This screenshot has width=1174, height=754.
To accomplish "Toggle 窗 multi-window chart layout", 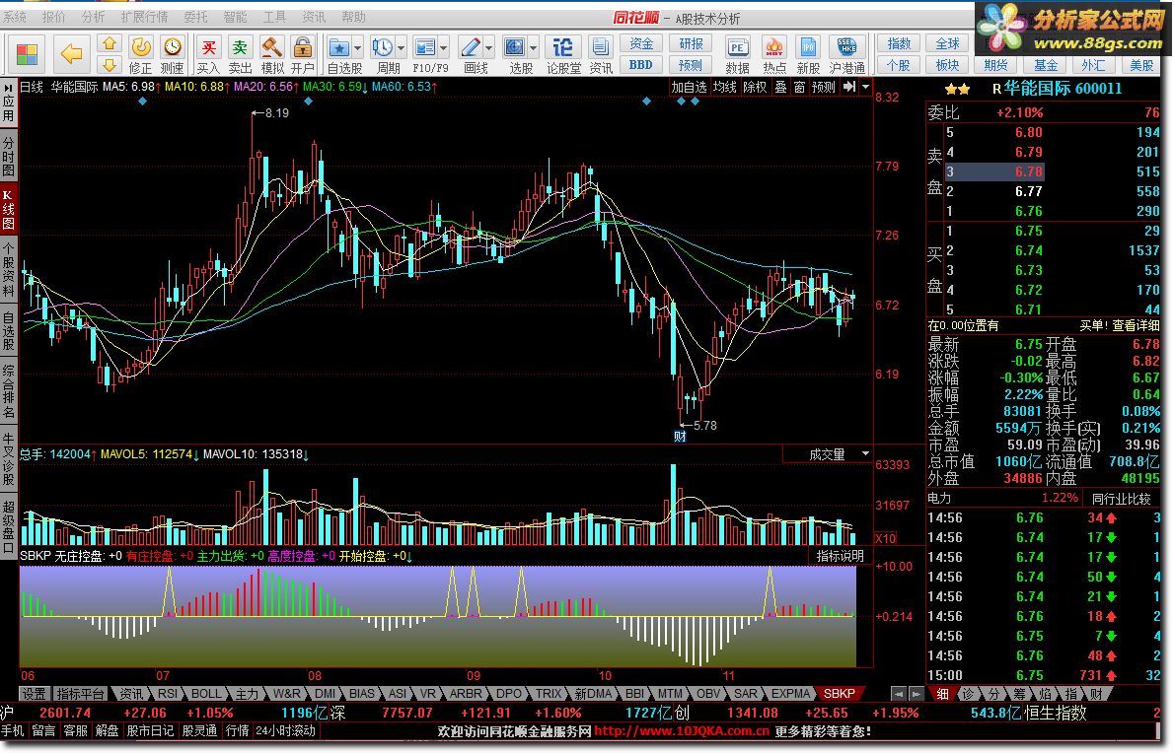I will pyautogui.click(x=800, y=87).
